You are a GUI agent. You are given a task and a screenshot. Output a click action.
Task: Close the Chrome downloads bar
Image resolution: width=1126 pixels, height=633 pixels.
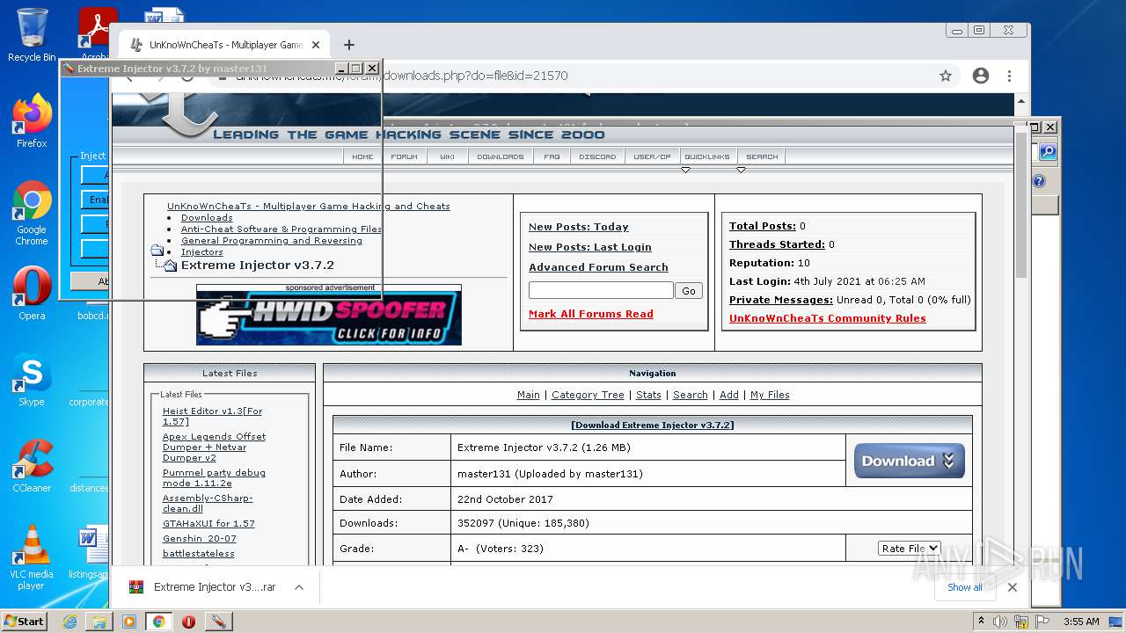[1013, 587]
